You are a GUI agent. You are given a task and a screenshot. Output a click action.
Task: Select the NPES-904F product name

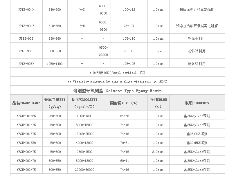point(26,26)
